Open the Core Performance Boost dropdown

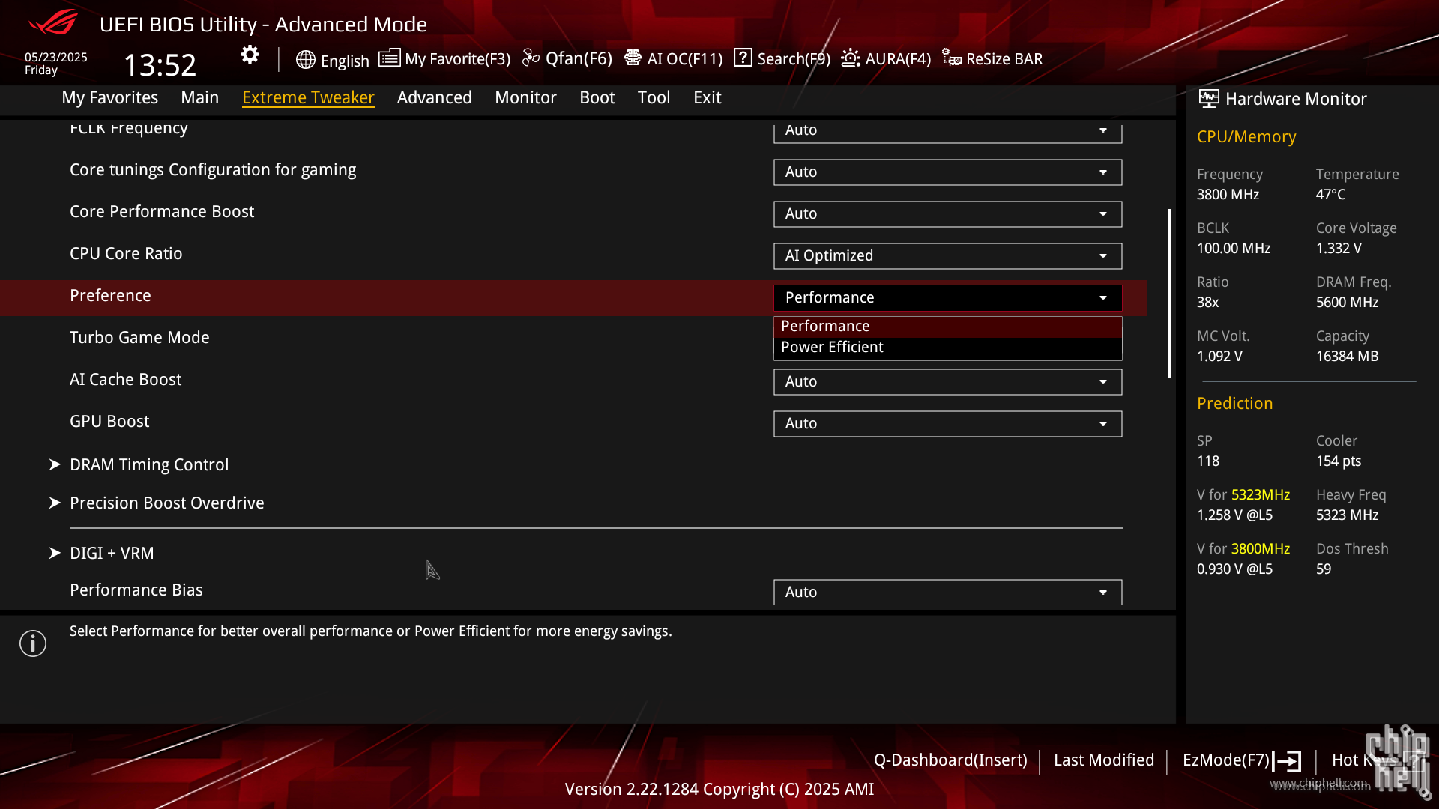tap(947, 214)
